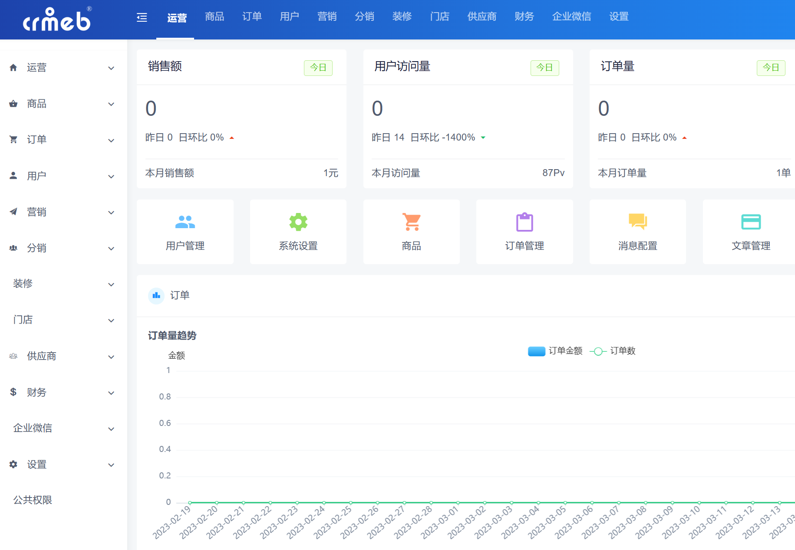Click the paper plane icon beside 营销
The height and width of the screenshot is (550, 795).
(13, 212)
